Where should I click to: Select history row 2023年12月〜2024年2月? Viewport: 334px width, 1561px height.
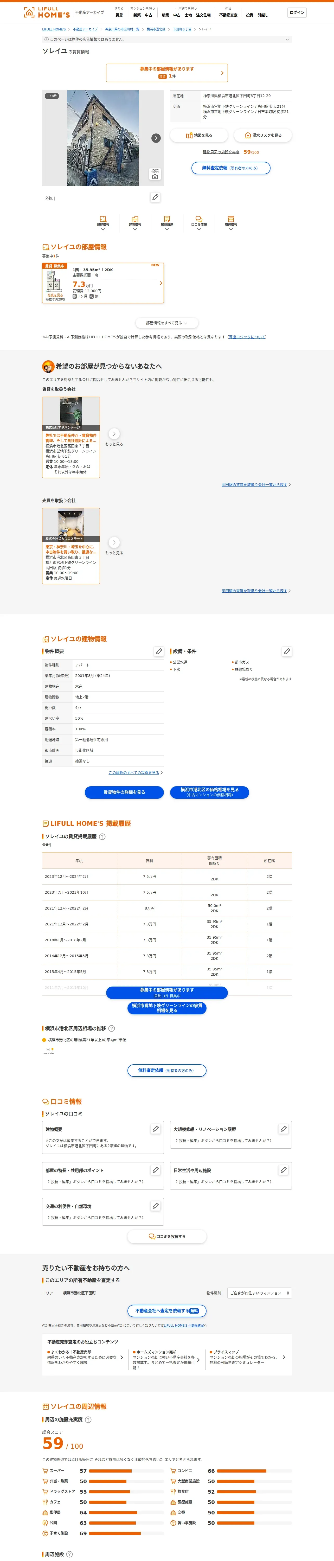pyautogui.click(x=167, y=876)
